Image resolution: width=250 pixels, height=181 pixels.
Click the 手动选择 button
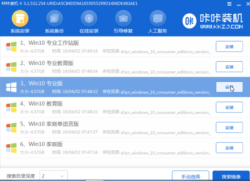coord(190,176)
